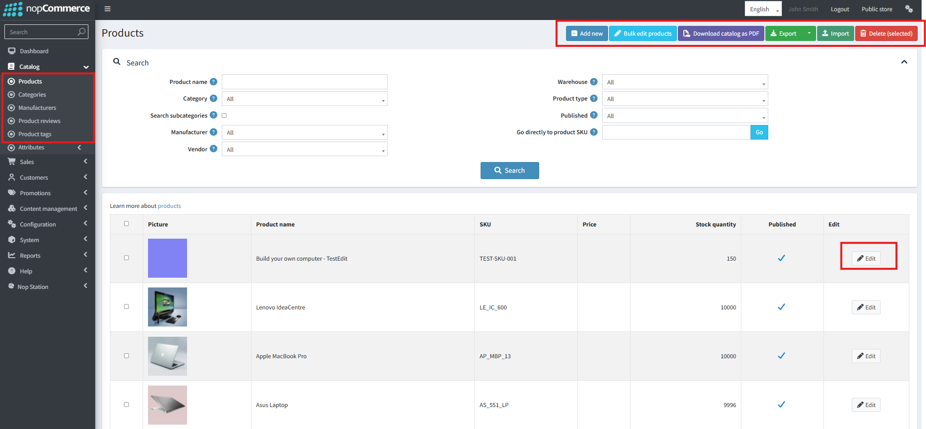Click the Dashboard monitor icon
The width and height of the screenshot is (926, 429).
(12, 51)
